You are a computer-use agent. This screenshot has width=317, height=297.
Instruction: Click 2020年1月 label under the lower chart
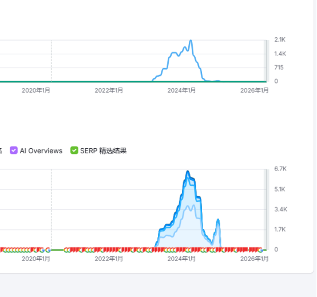36,259
